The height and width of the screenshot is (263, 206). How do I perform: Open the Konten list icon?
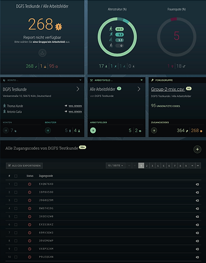coord(6,130)
